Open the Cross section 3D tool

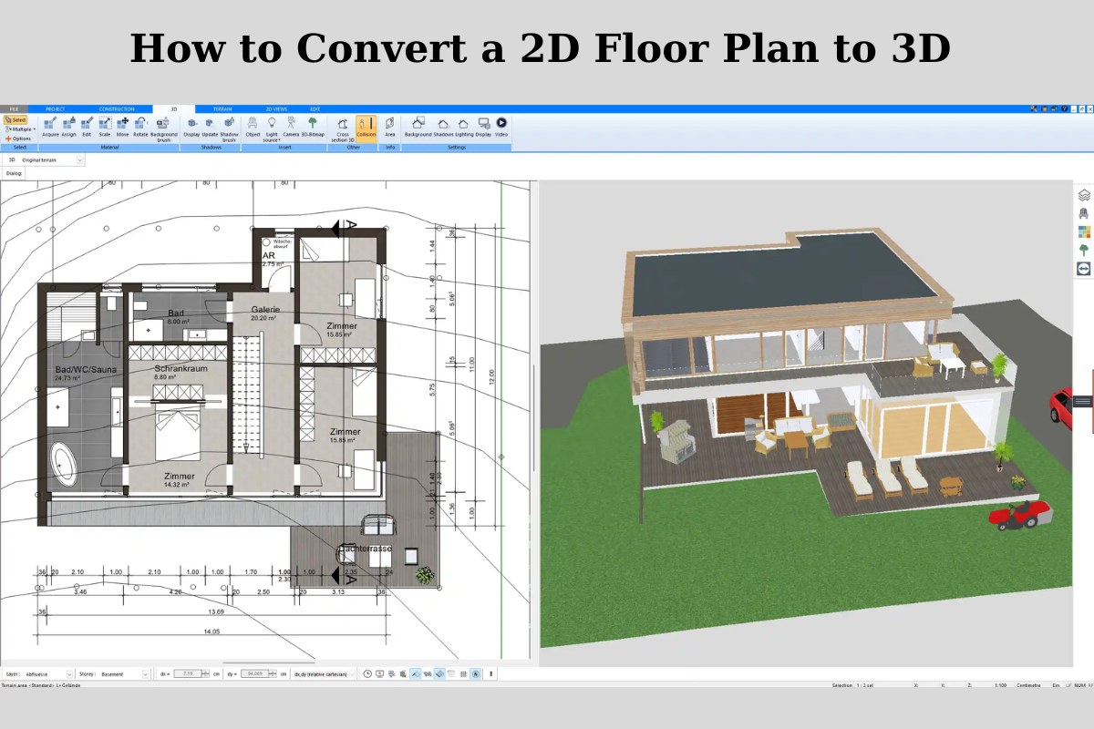(x=342, y=128)
